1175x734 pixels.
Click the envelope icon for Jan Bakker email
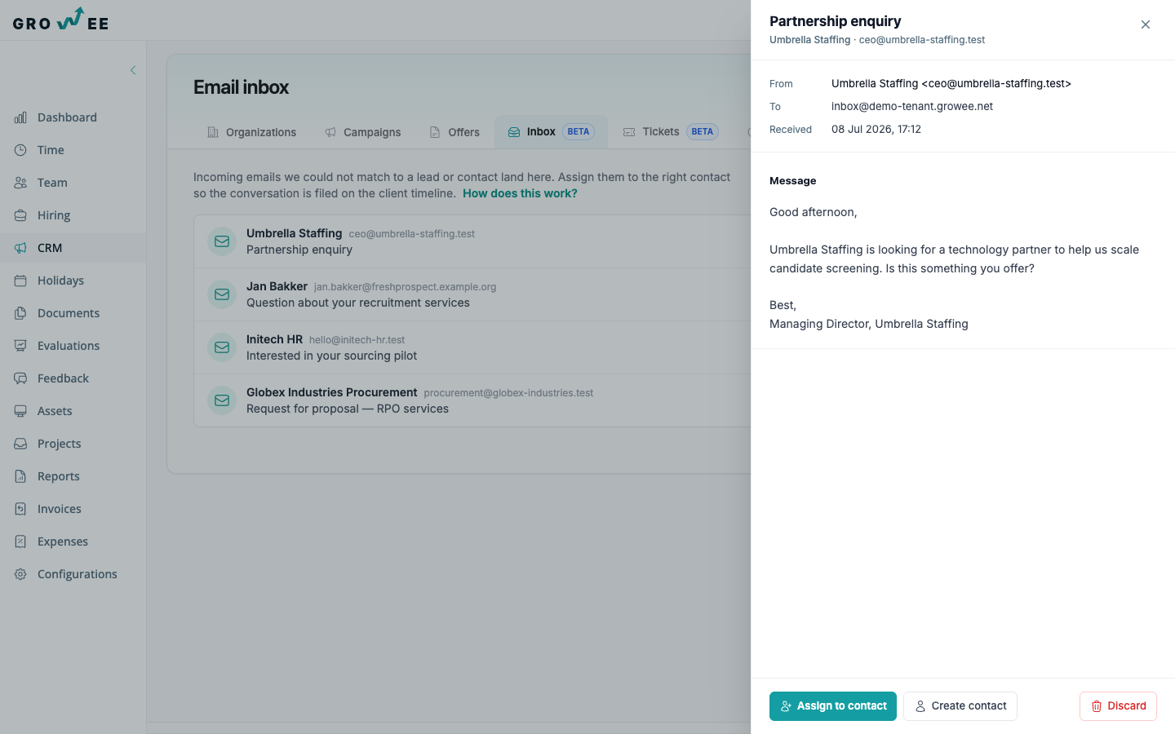(222, 294)
